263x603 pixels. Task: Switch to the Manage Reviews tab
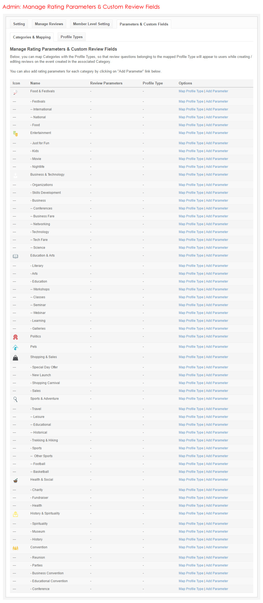[x=49, y=24]
